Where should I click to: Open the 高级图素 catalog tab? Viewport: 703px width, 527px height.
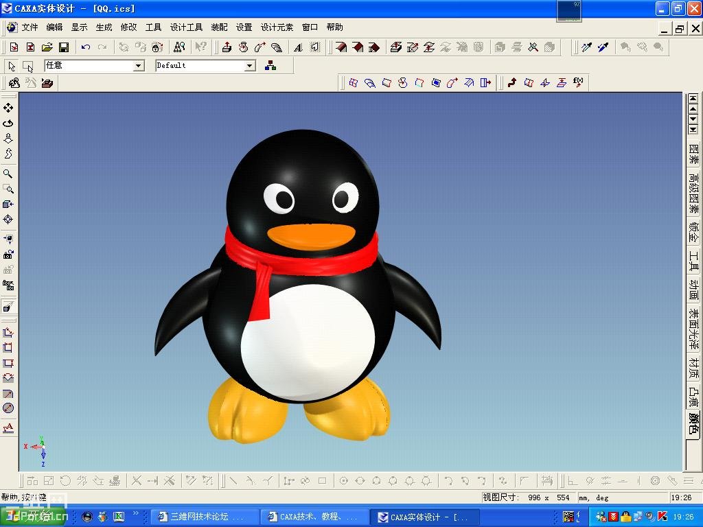[x=693, y=194]
